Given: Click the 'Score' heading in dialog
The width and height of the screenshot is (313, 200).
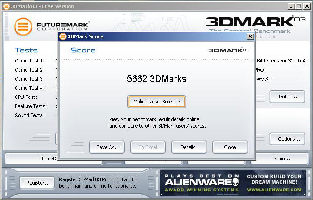Looking at the screenshot, I should click(x=83, y=51).
